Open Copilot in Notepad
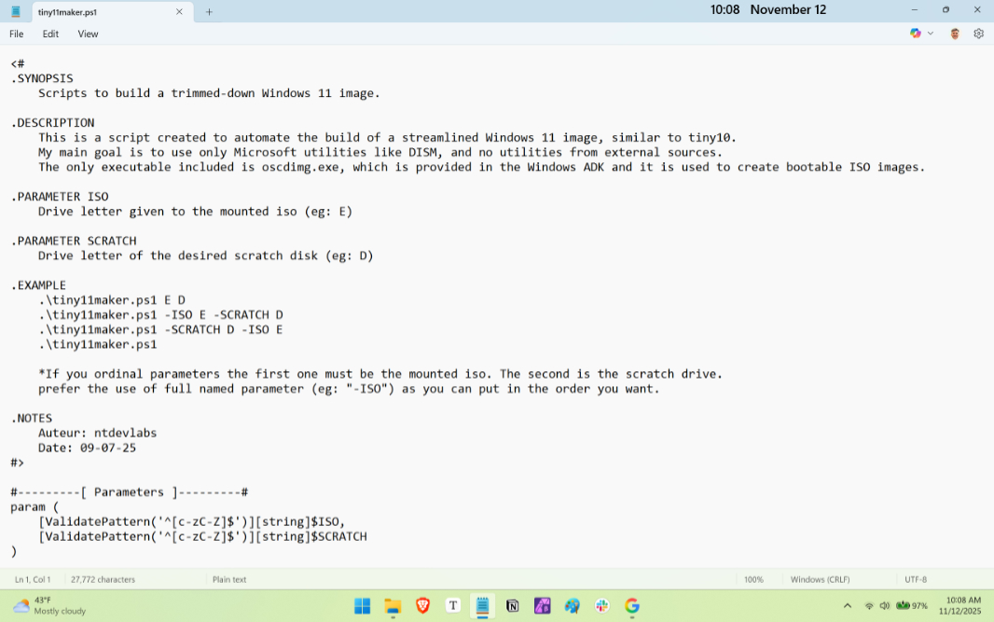 pos(915,33)
